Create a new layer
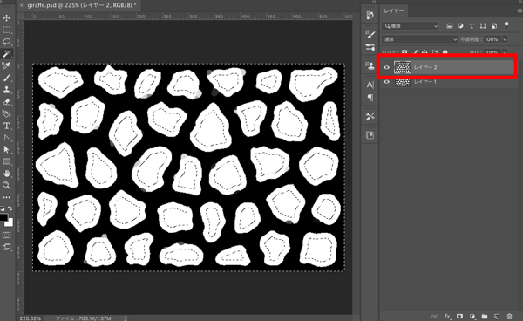This screenshot has height=321, width=523. click(497, 317)
